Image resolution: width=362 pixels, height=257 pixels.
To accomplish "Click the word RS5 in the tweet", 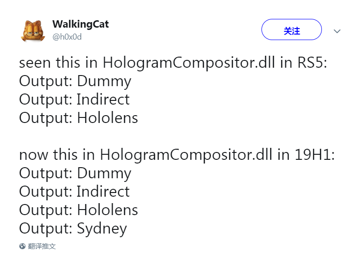I will (312, 63).
